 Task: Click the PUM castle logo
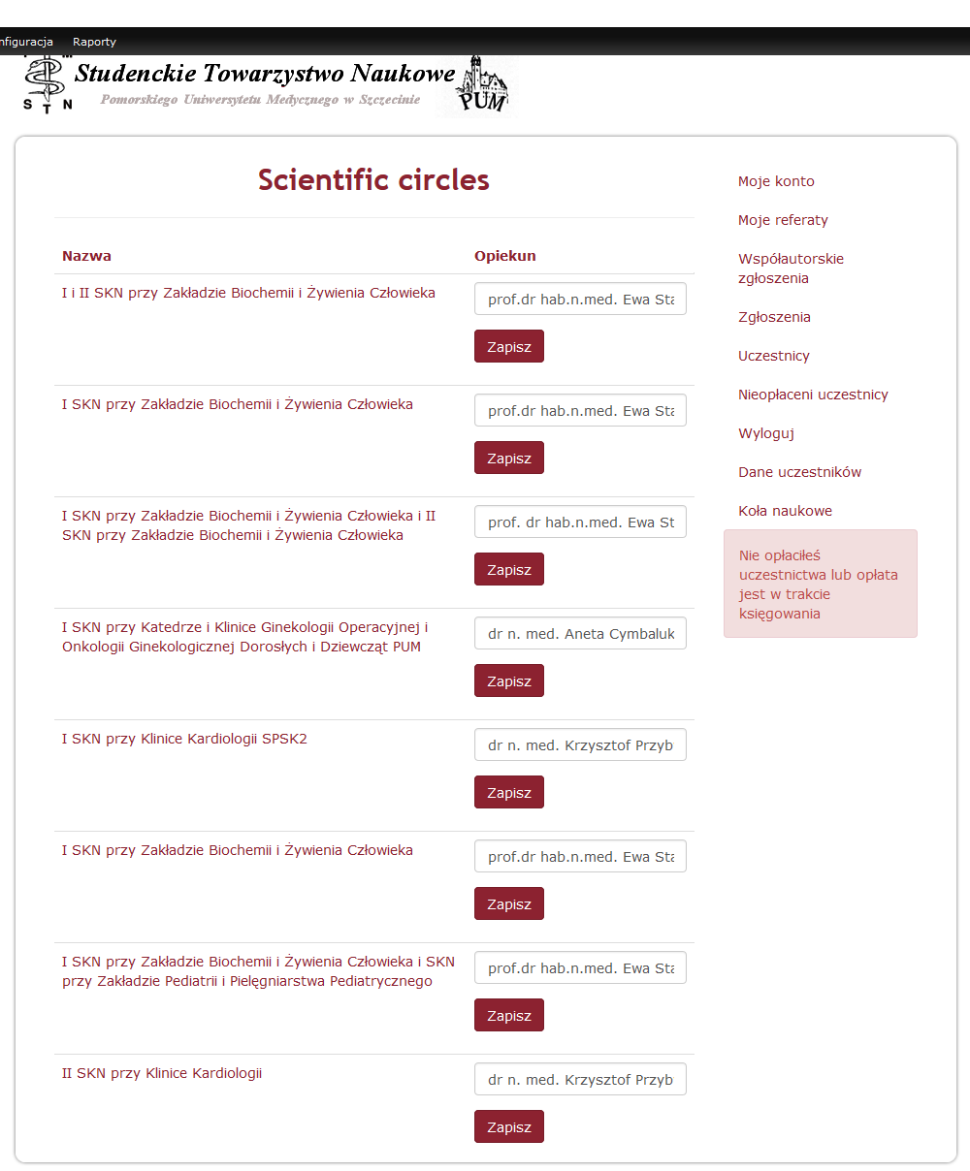[481, 86]
